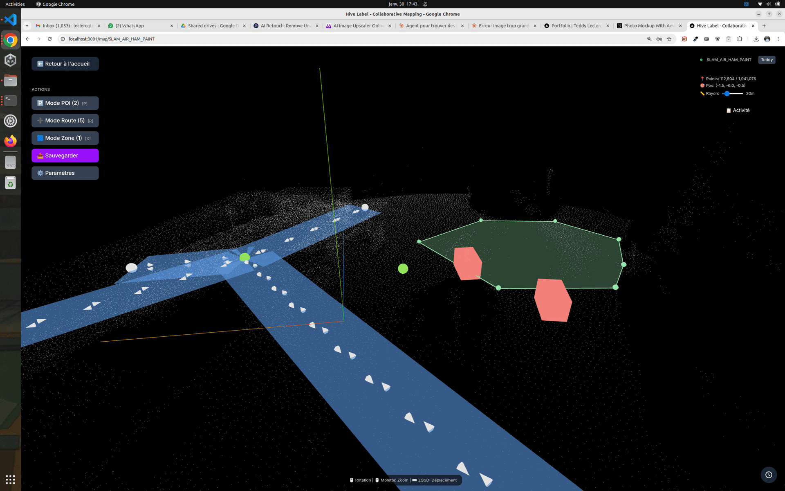Image resolution: width=785 pixels, height=491 pixels.
Task: Open Chrome downloads icon
Action: point(756,39)
